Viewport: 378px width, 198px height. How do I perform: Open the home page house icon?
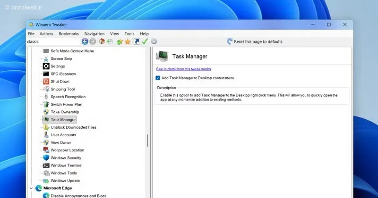pos(102,41)
